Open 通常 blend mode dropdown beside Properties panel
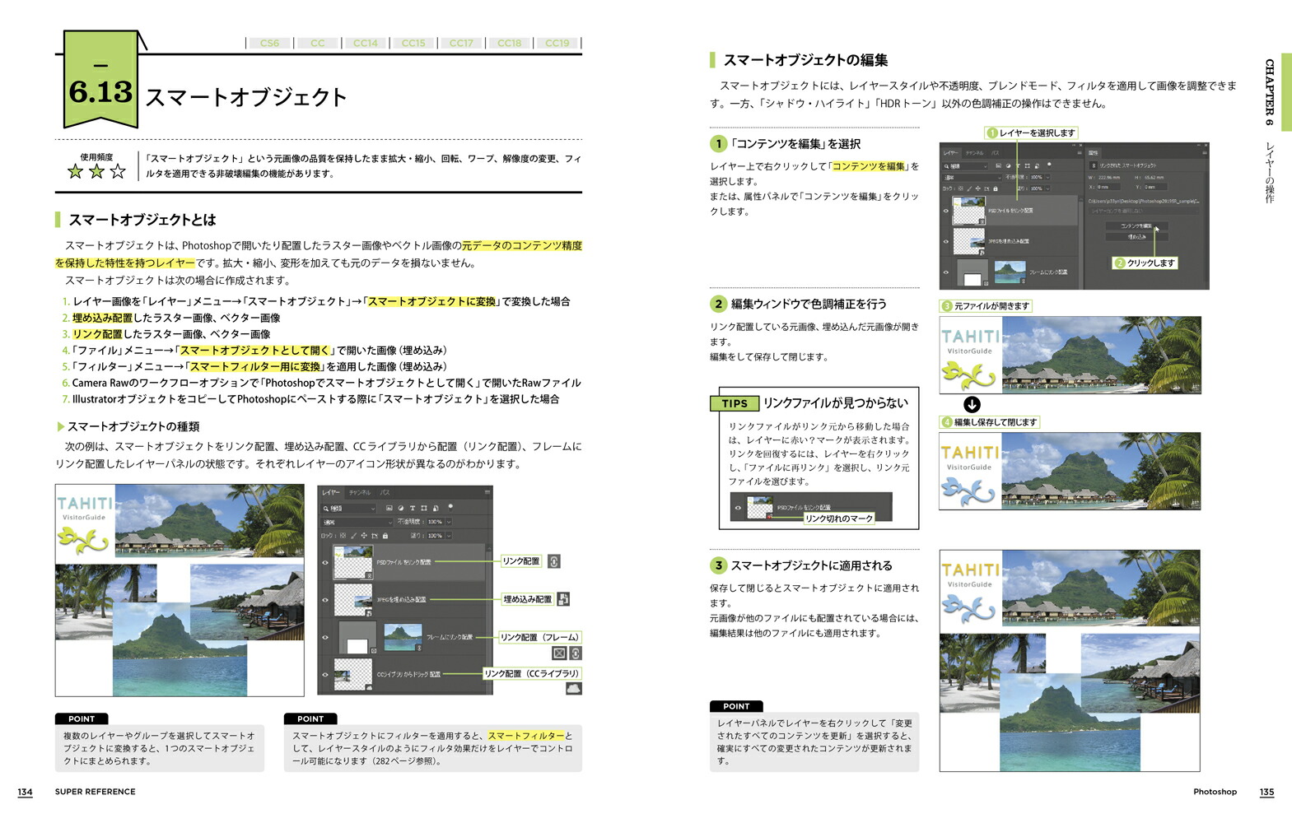The width and height of the screenshot is (1292, 823). [972, 177]
